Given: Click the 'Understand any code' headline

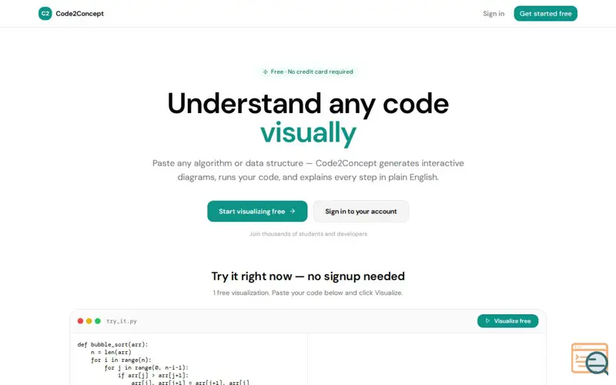Looking at the screenshot, I should tap(308, 103).
